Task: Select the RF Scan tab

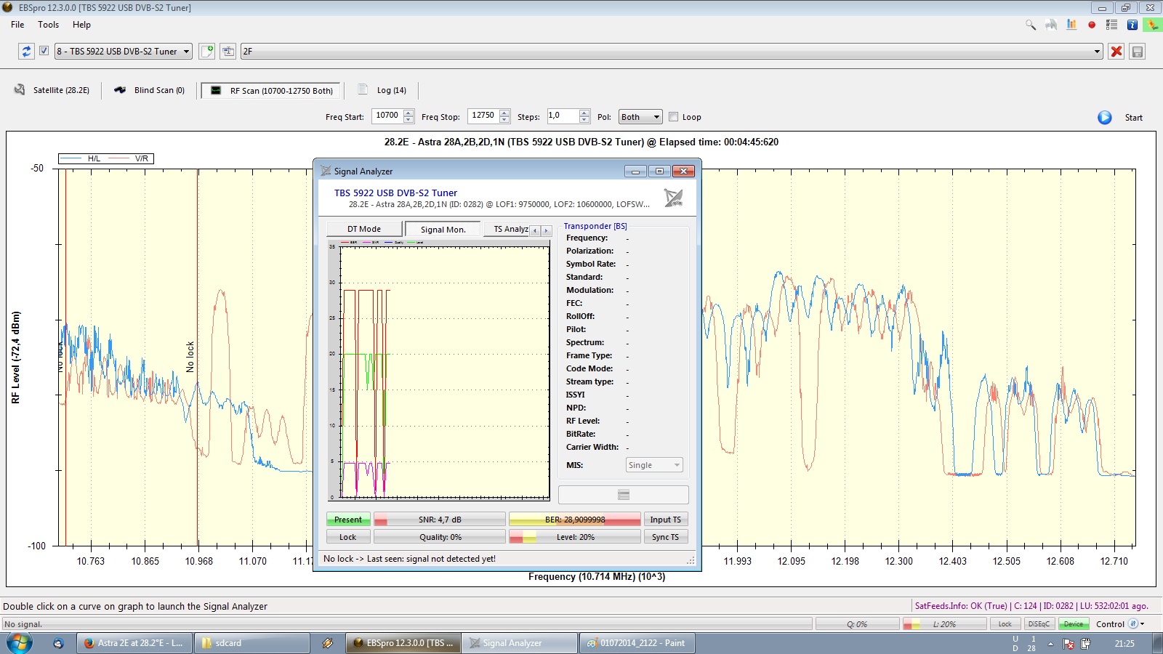Action: point(271,91)
